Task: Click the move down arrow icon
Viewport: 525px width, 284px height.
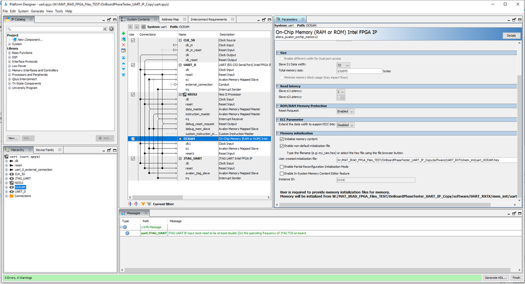Action: point(123,69)
